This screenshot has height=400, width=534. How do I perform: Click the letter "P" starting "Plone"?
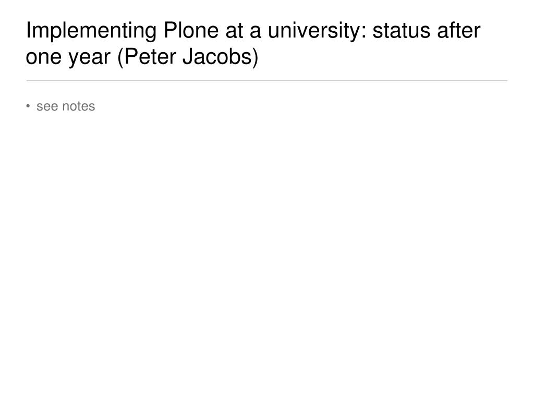click(x=169, y=31)
